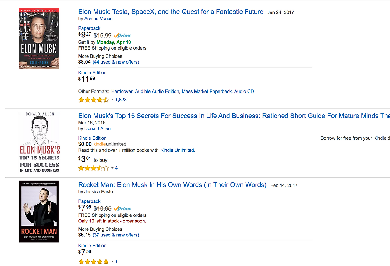Open the Rocket Man book cover image
390x266 pixels.
pyautogui.click(x=39, y=212)
